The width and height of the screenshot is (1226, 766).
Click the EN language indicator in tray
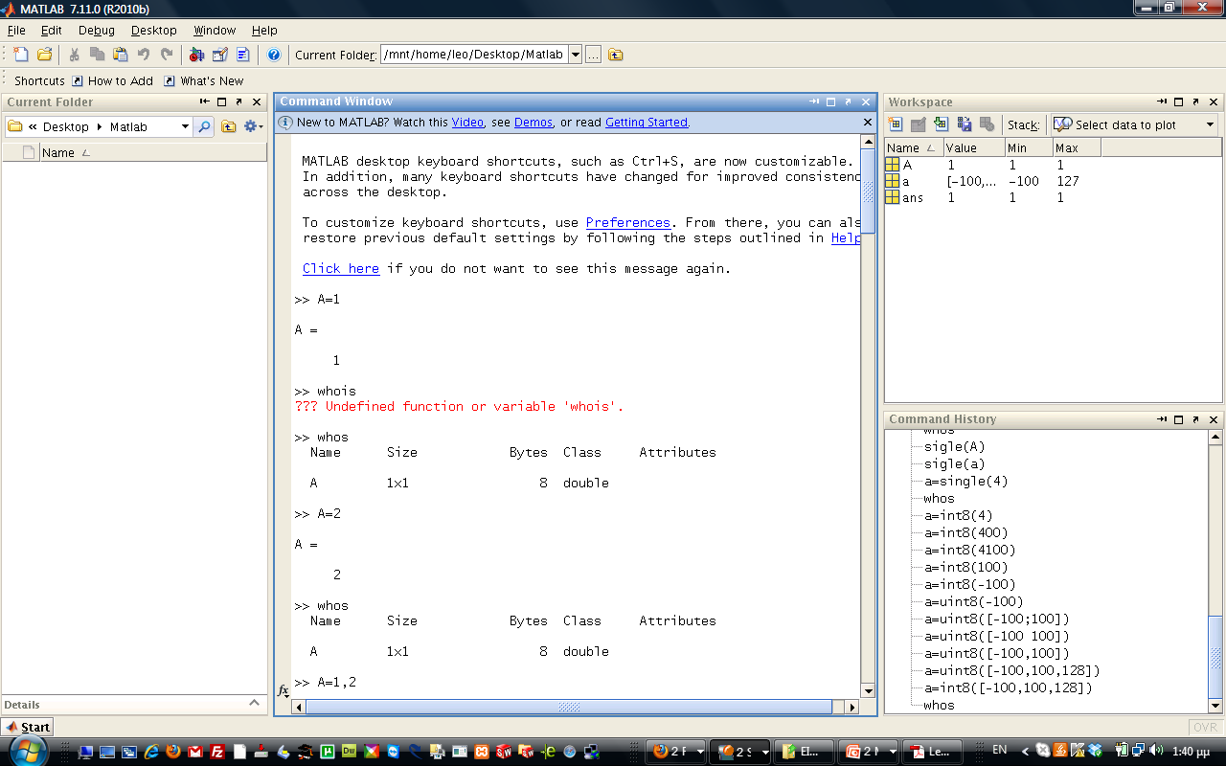click(999, 750)
